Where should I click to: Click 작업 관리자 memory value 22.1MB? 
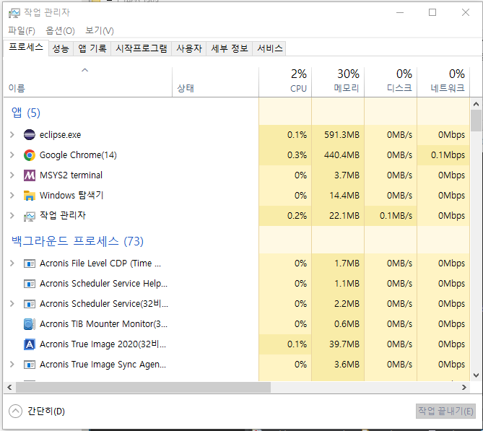pos(344,216)
